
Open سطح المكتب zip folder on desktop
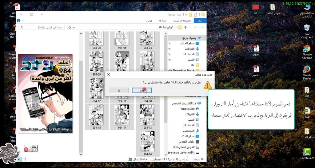point(307,134)
